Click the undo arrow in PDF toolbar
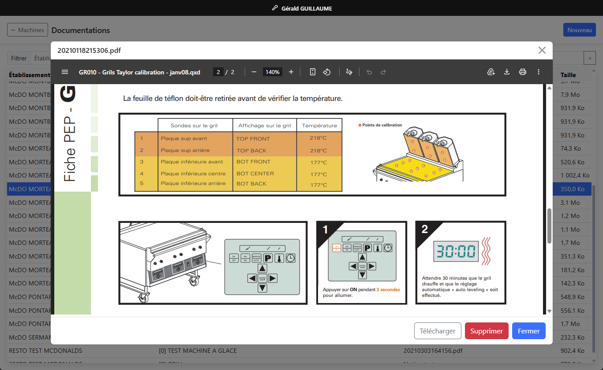The width and height of the screenshot is (603, 370). point(369,72)
